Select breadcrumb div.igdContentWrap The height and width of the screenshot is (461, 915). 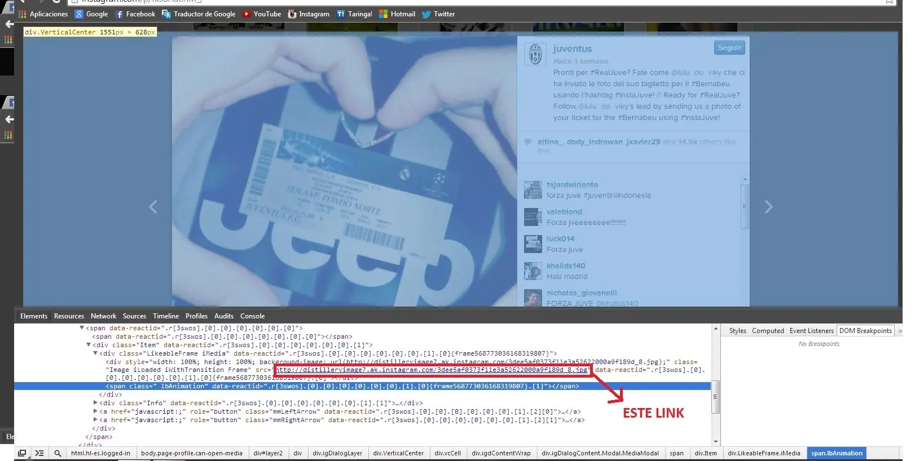coord(501,453)
